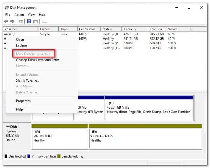Sort by the Type column header

[x=68, y=29]
